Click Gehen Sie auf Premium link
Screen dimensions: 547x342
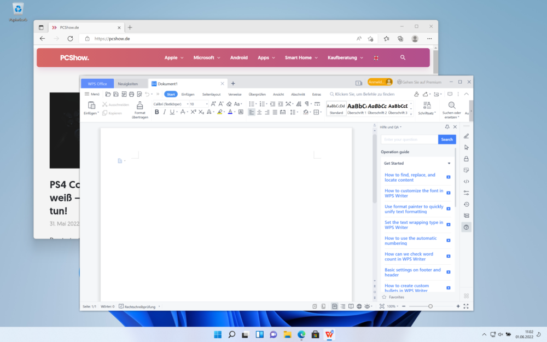(x=420, y=82)
